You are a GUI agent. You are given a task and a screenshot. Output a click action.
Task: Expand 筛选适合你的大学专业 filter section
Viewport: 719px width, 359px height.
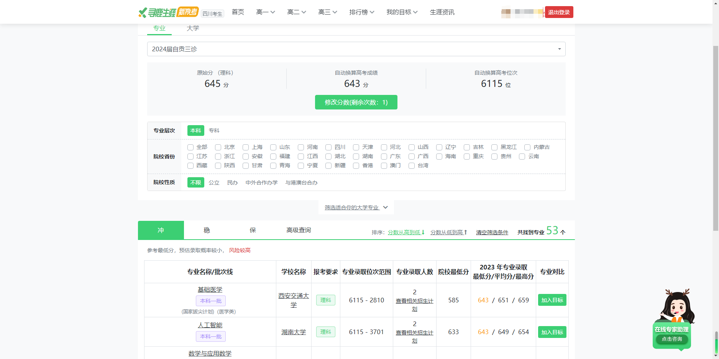pyautogui.click(x=356, y=207)
